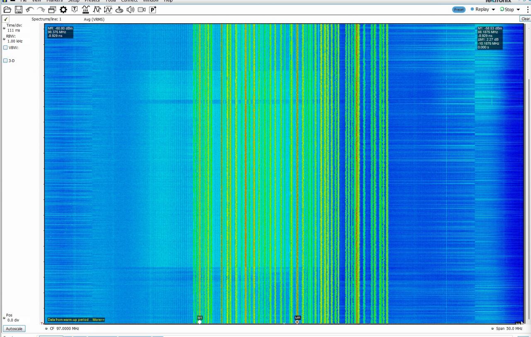Expand the Replay dropdown arrow
The image size is (531, 337).
[493, 10]
